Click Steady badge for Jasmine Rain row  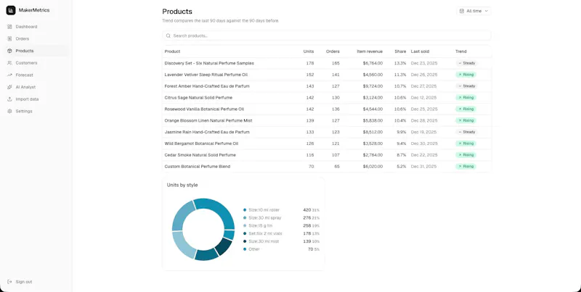tap(466, 132)
